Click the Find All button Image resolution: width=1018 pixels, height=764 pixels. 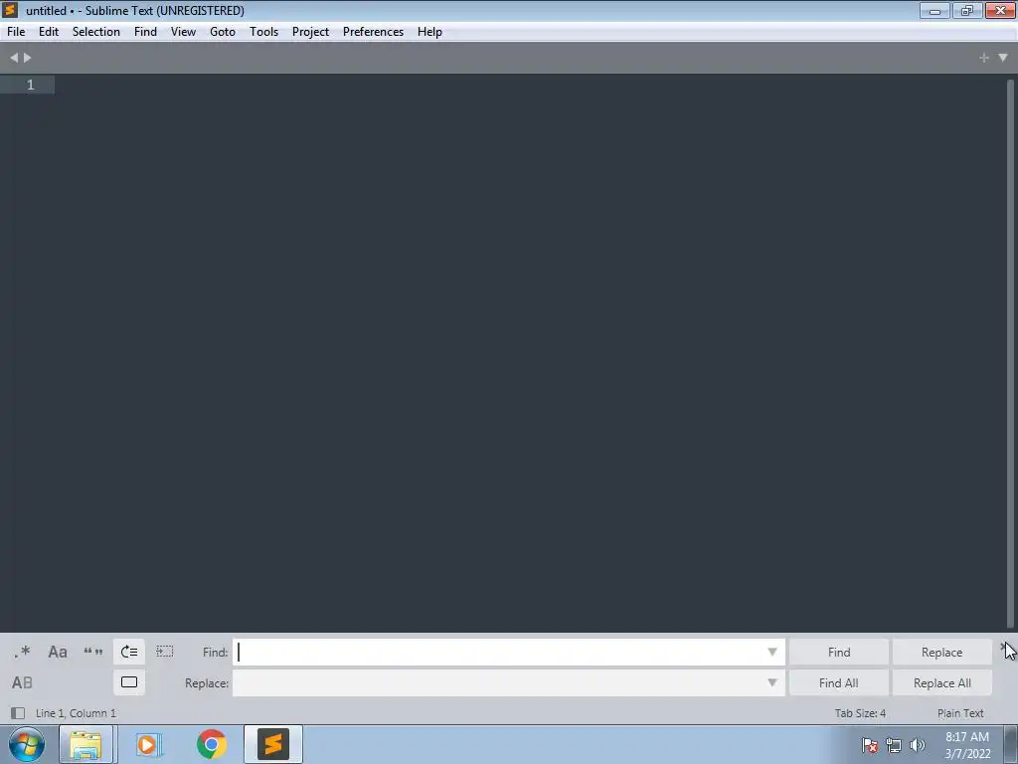click(839, 682)
